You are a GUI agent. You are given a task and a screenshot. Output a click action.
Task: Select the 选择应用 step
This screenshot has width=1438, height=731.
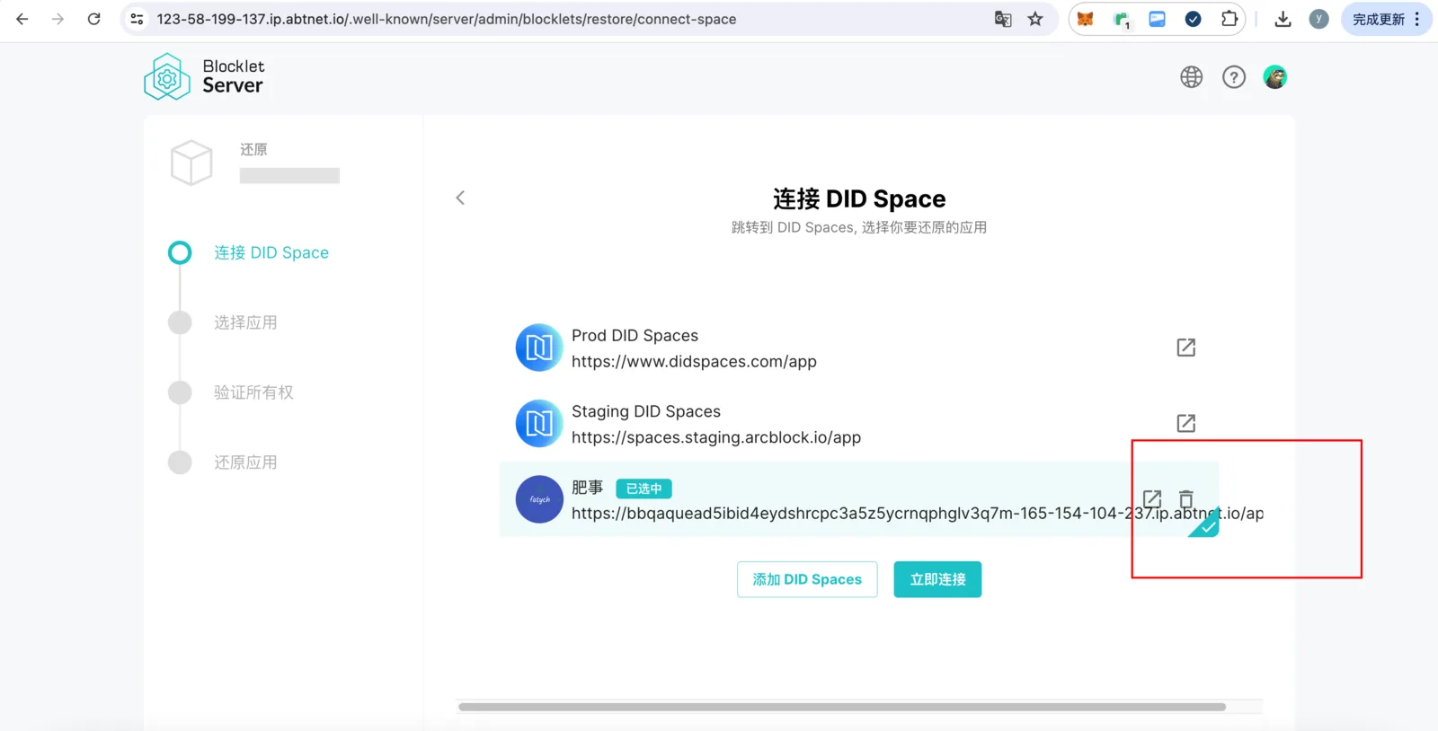coord(223,322)
